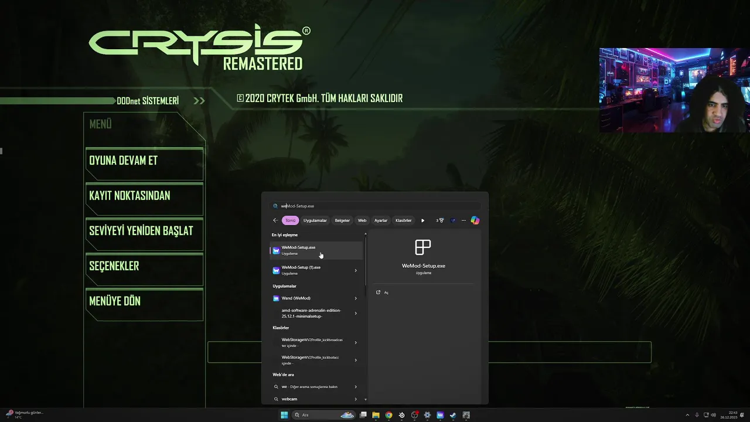The image size is (750, 422).
Task: Open the weather widget on the taskbar
Action: click(x=25, y=414)
